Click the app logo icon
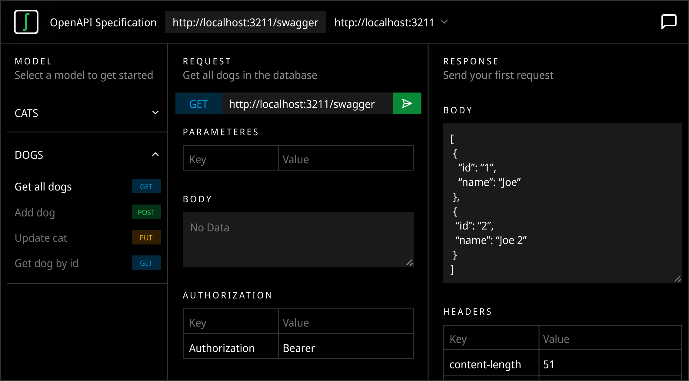This screenshot has height=381, width=689. click(26, 22)
